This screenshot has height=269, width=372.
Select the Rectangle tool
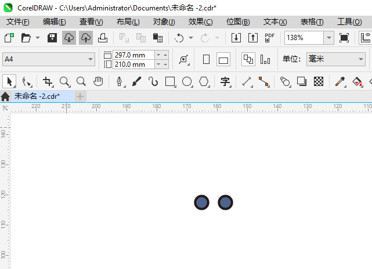point(171,82)
